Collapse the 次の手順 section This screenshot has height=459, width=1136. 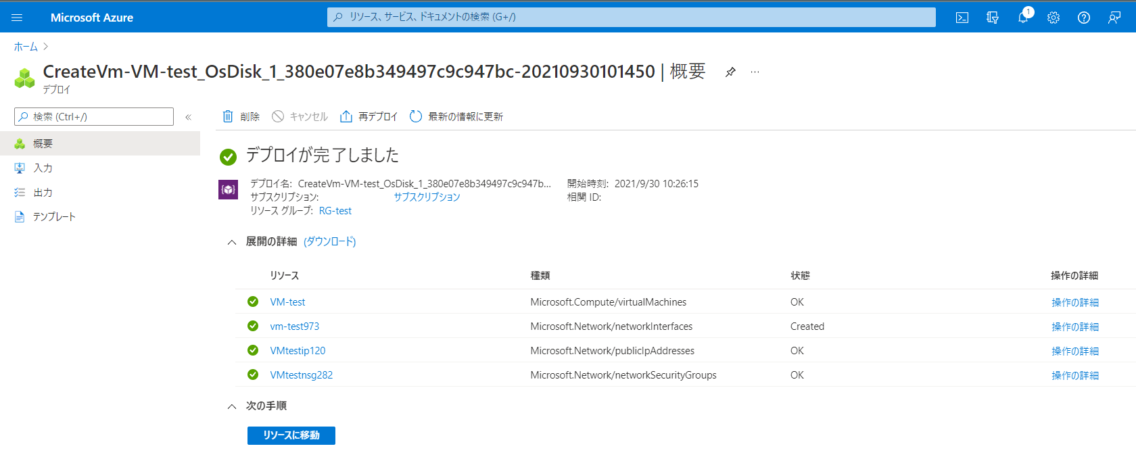[x=232, y=406]
